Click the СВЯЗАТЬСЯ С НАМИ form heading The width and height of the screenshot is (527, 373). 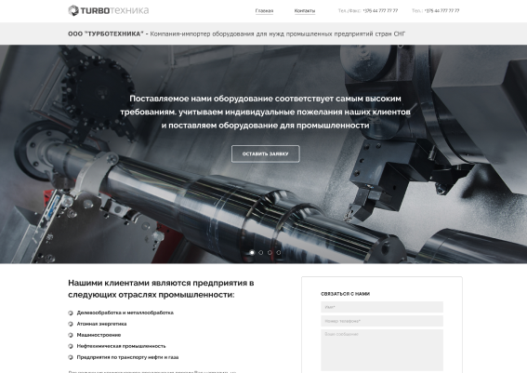pos(345,294)
